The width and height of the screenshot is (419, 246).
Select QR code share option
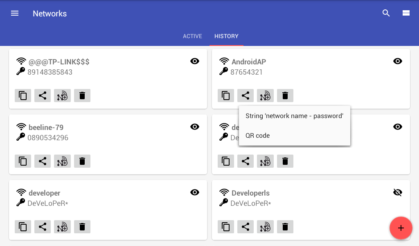[x=258, y=136]
